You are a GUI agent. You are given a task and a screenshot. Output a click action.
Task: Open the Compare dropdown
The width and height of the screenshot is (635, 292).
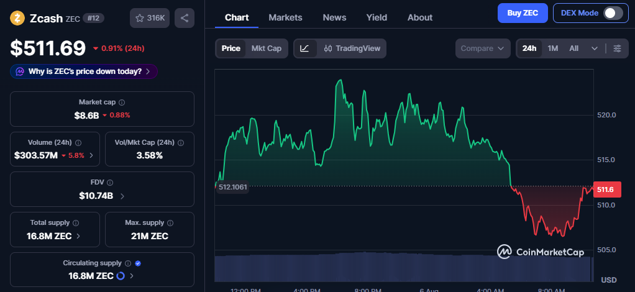tap(483, 48)
